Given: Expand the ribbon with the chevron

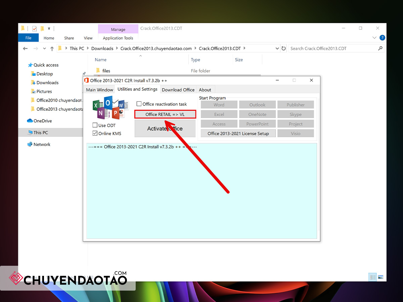Looking at the screenshot, I should click(374, 38).
